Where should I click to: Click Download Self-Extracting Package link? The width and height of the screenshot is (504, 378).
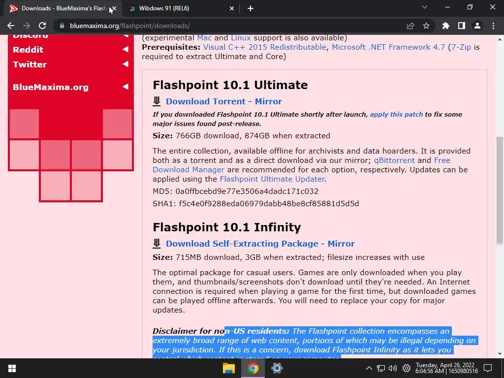[x=242, y=244]
